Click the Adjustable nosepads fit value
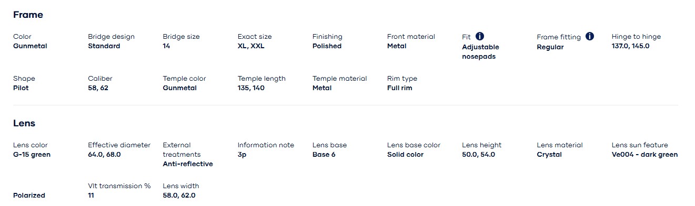This screenshot has height=206, width=695. click(480, 52)
